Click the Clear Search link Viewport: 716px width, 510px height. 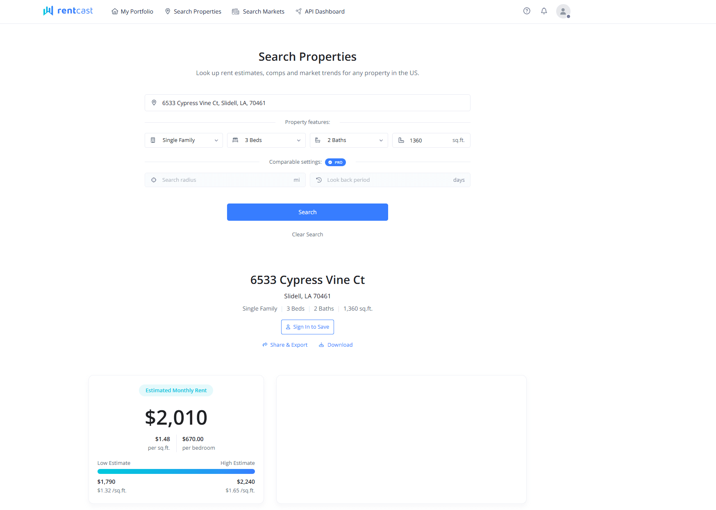tap(307, 235)
